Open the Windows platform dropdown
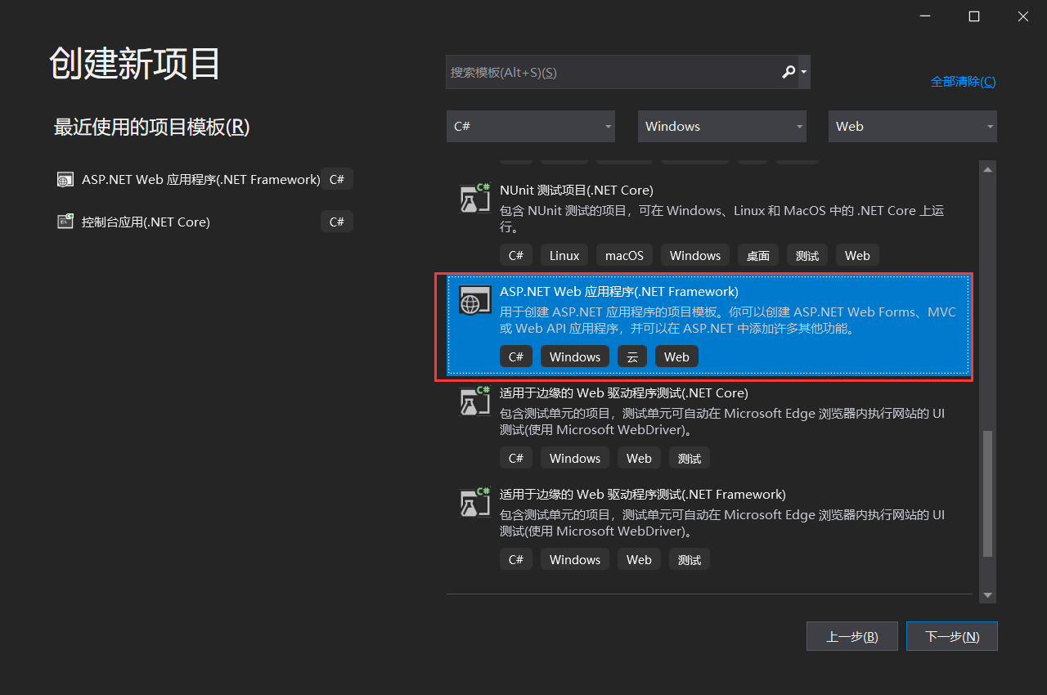Image resolution: width=1047 pixels, height=695 pixels. pos(721,126)
